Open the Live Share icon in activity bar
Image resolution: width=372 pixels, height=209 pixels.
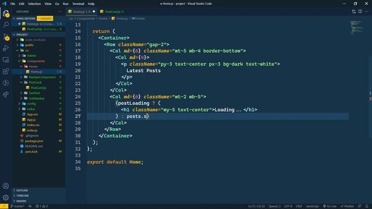click(6, 95)
